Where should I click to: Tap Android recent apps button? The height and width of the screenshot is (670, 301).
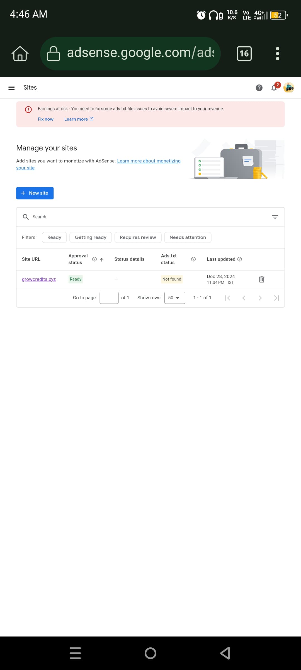click(75, 653)
